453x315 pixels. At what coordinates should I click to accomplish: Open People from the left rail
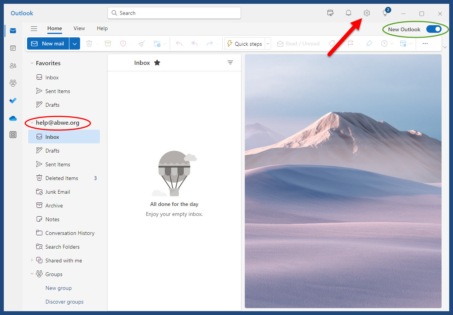pos(13,66)
